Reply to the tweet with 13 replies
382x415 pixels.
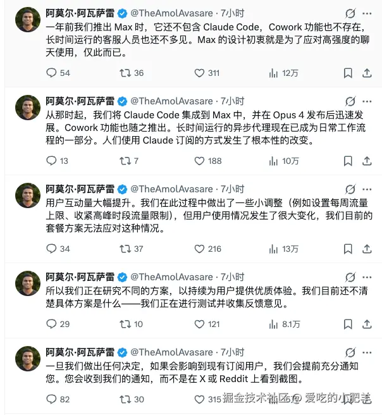[x=52, y=161]
